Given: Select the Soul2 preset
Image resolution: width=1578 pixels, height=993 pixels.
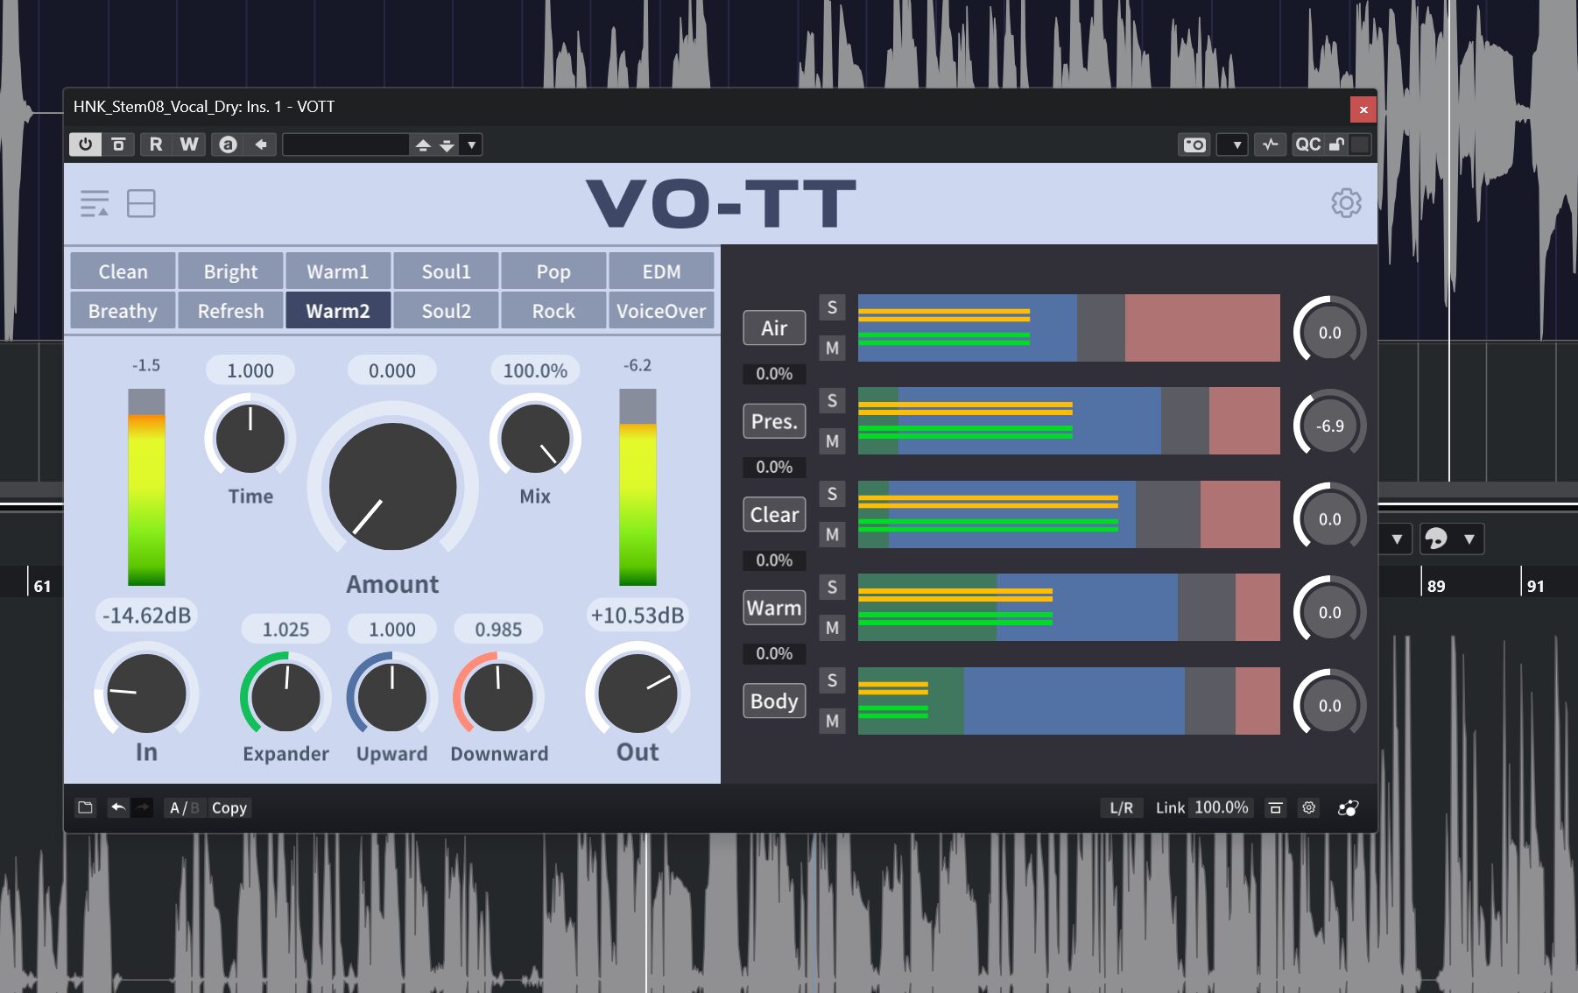Looking at the screenshot, I should [x=446, y=311].
